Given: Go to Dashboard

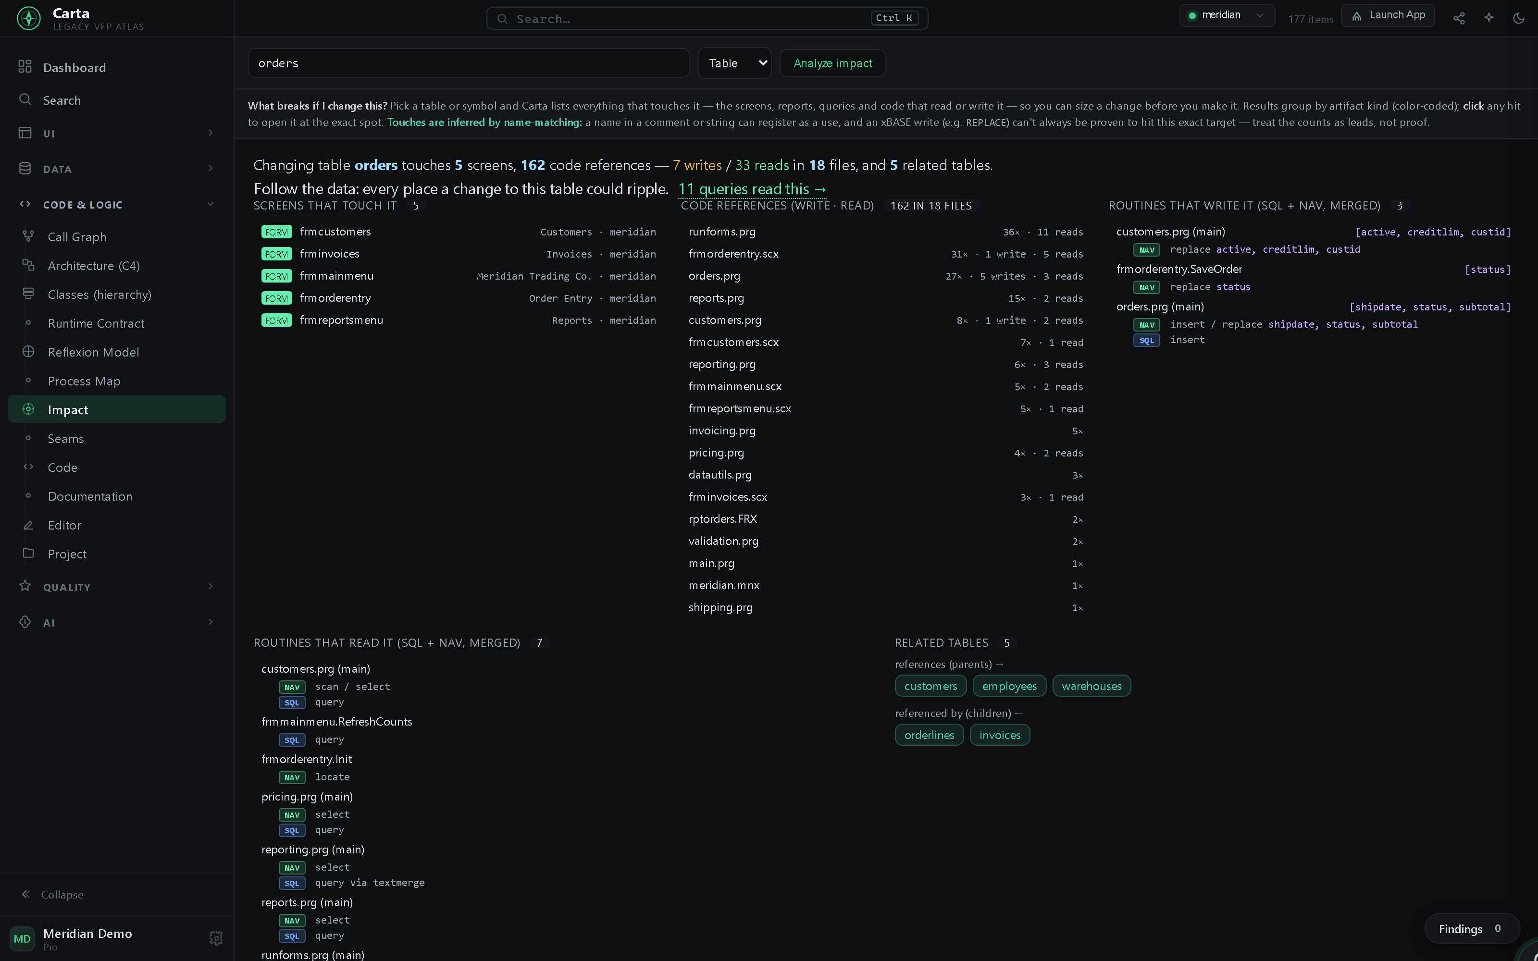Looking at the screenshot, I should coord(117,67).
